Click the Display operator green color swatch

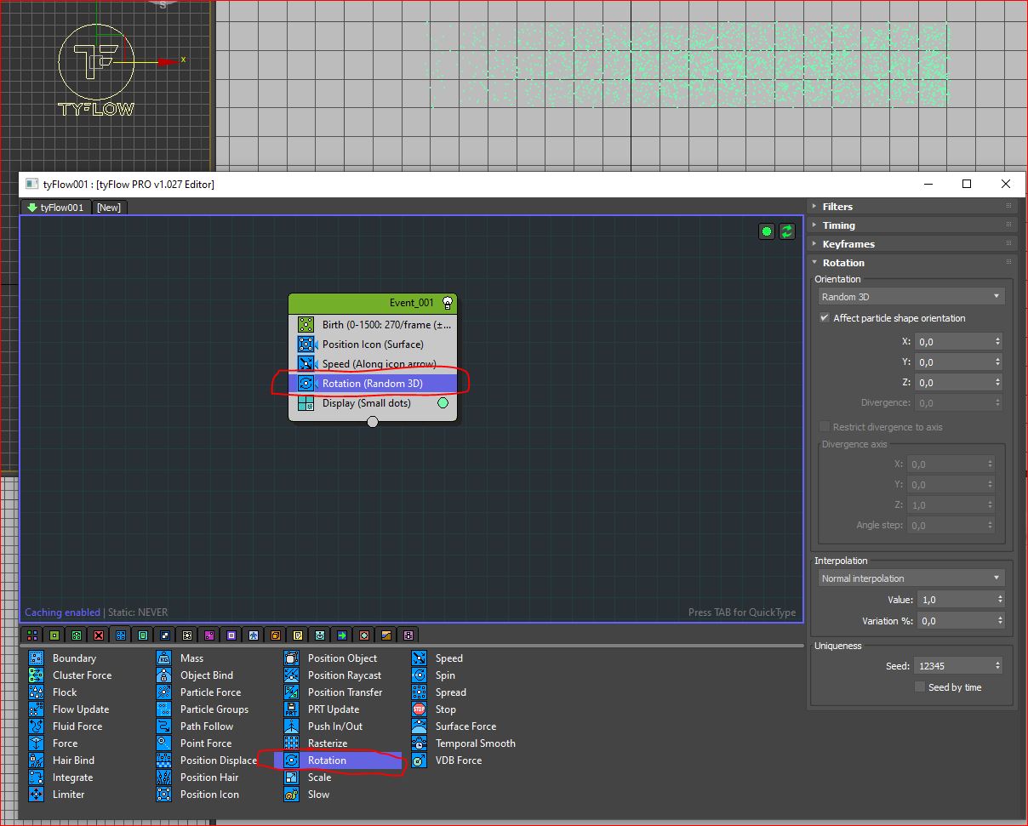pos(443,403)
